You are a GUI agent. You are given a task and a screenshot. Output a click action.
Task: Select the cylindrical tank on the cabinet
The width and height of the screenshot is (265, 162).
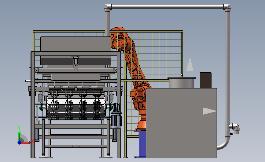(182, 83)
